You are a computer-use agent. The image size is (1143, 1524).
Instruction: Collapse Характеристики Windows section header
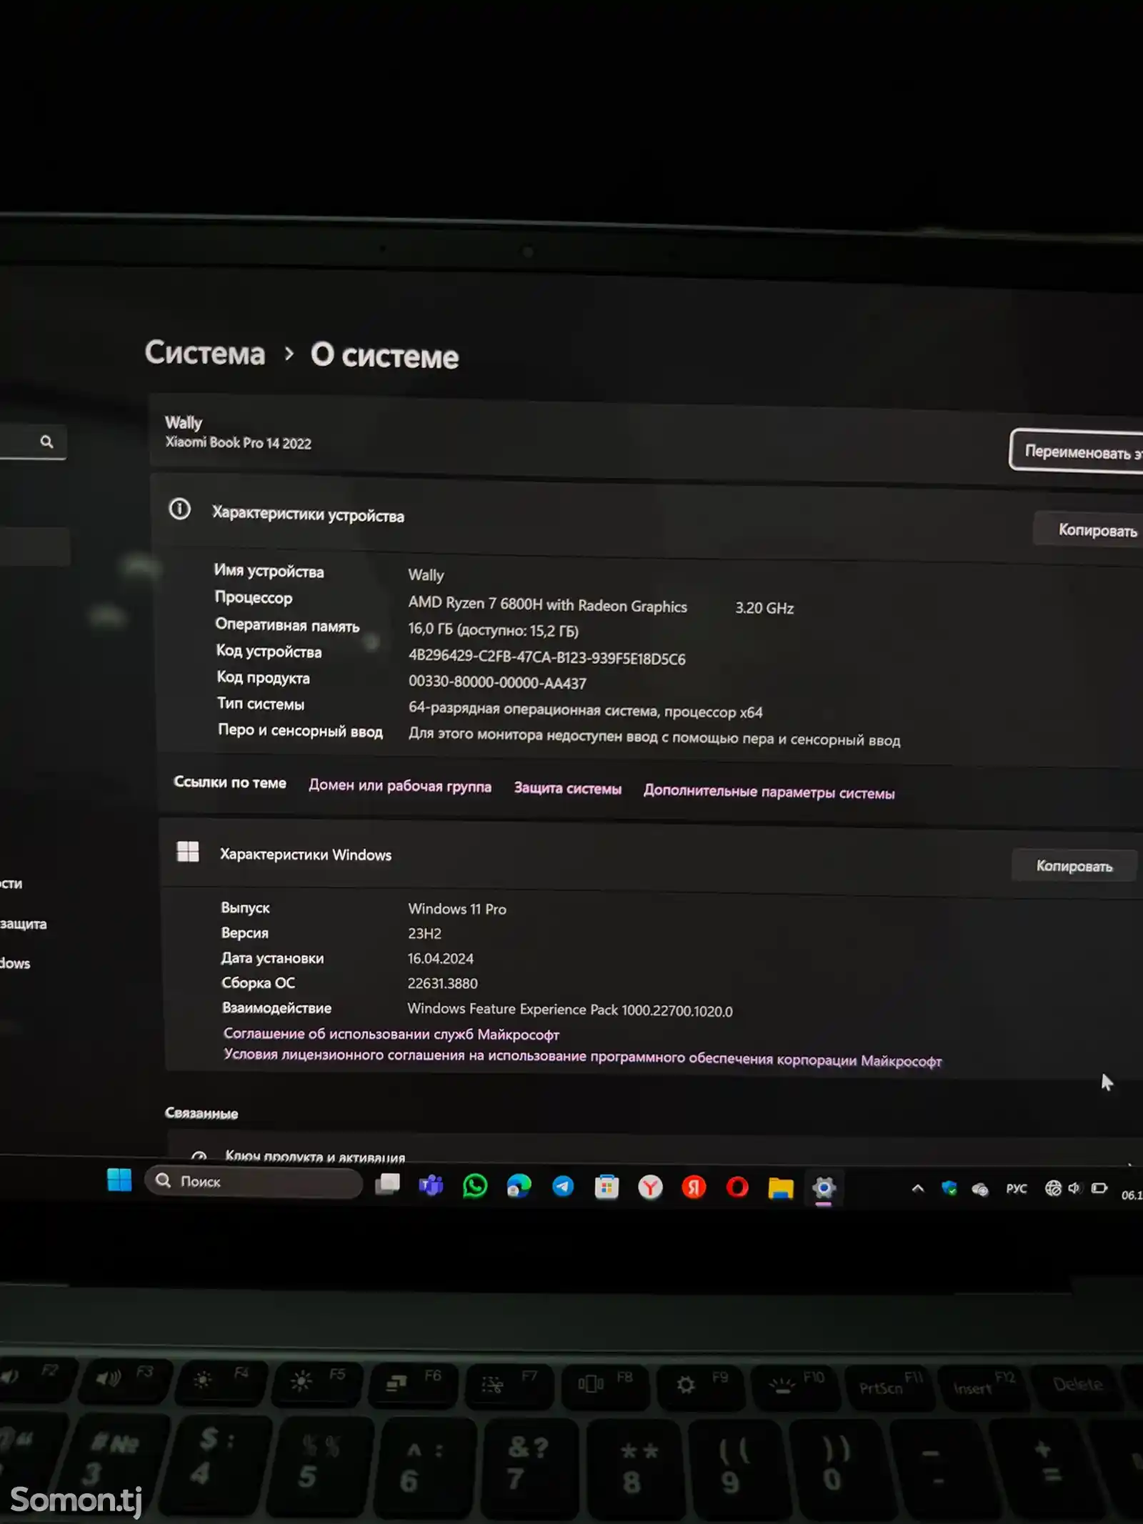(650, 859)
